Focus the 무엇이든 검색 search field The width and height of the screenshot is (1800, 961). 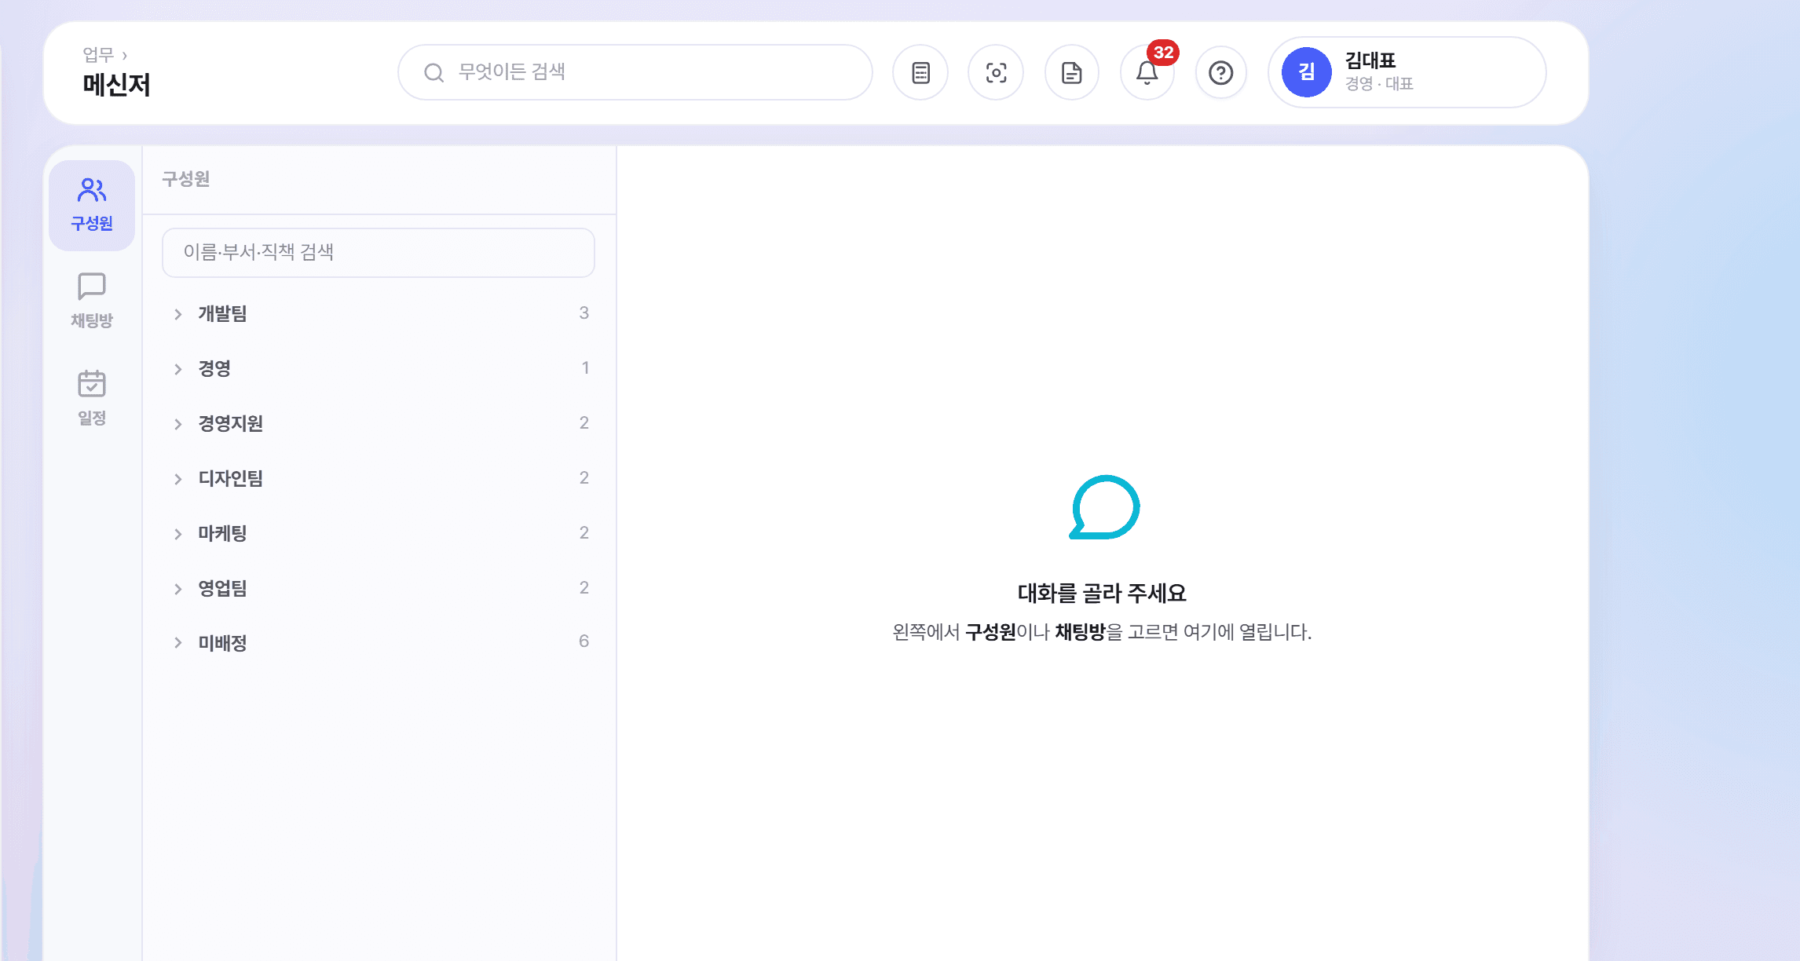pyautogui.click(x=635, y=72)
